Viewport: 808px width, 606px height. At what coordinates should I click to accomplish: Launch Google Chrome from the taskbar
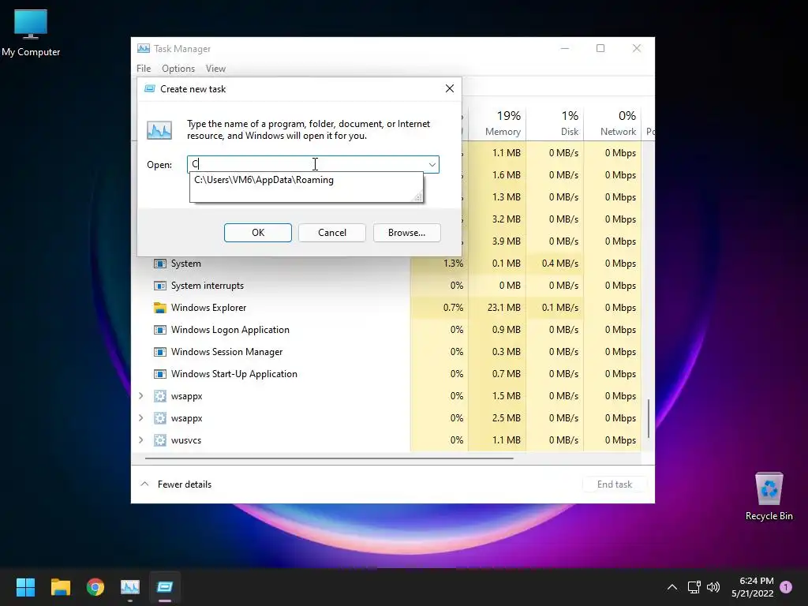coord(95,586)
